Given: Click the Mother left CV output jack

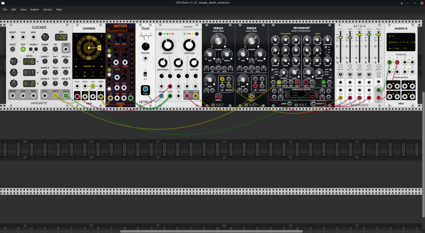Looking at the screenshot, I should 110,98.
